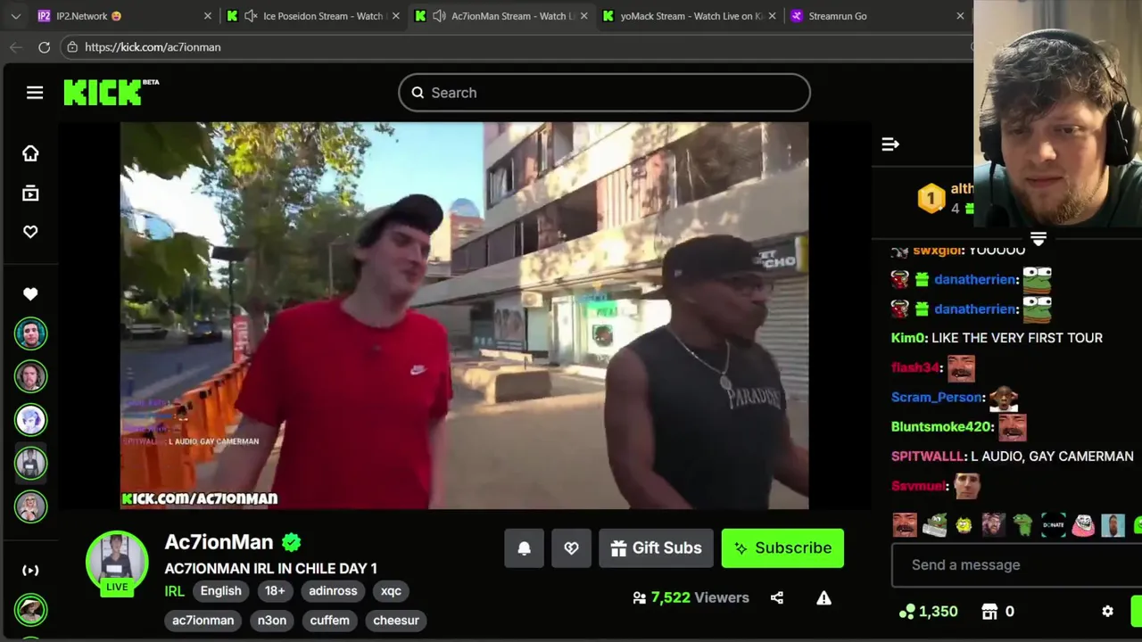This screenshot has height=642, width=1142.
Task: Click the verified checkmark badge
Action: click(292, 542)
